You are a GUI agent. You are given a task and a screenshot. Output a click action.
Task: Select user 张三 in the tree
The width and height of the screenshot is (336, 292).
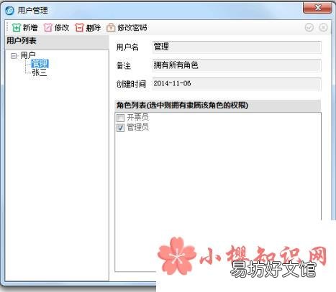tap(40, 72)
